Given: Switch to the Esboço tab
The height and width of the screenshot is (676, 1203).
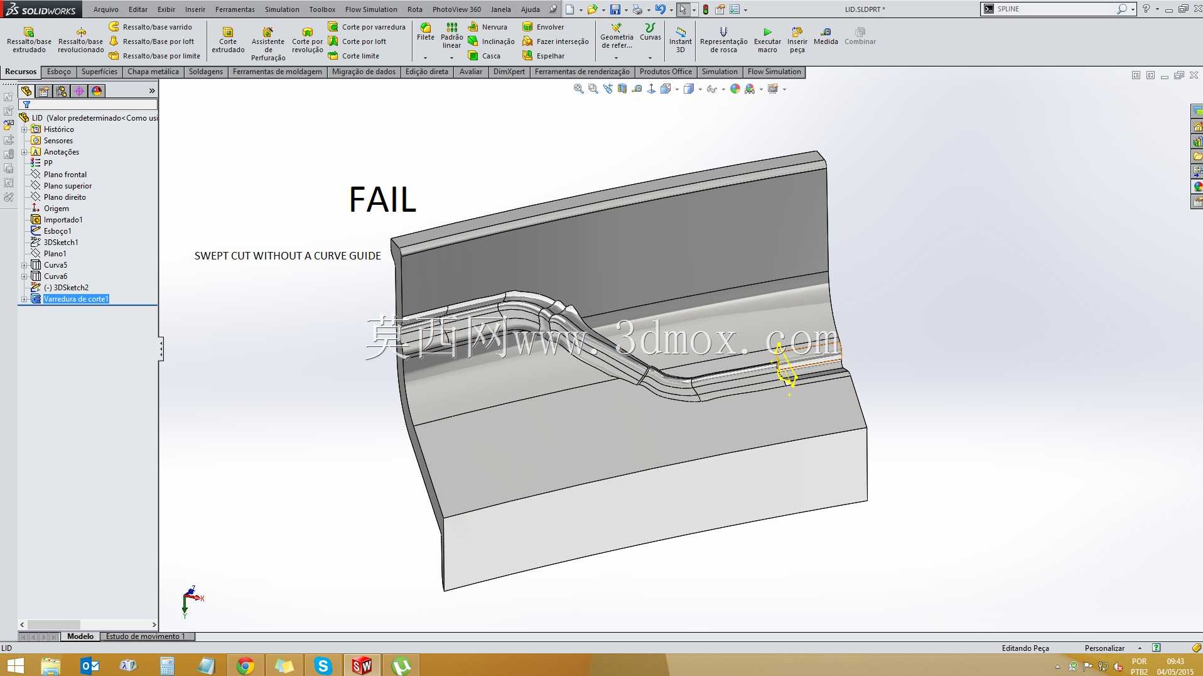Looking at the screenshot, I should [x=58, y=72].
